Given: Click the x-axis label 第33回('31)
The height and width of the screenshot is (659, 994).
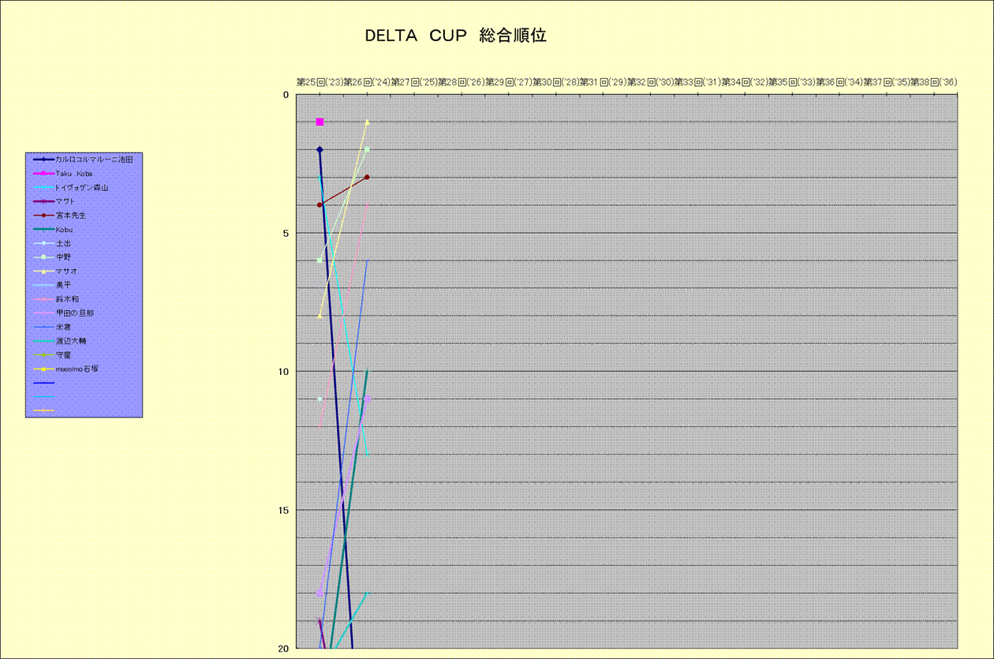Looking at the screenshot, I should coord(698,81).
